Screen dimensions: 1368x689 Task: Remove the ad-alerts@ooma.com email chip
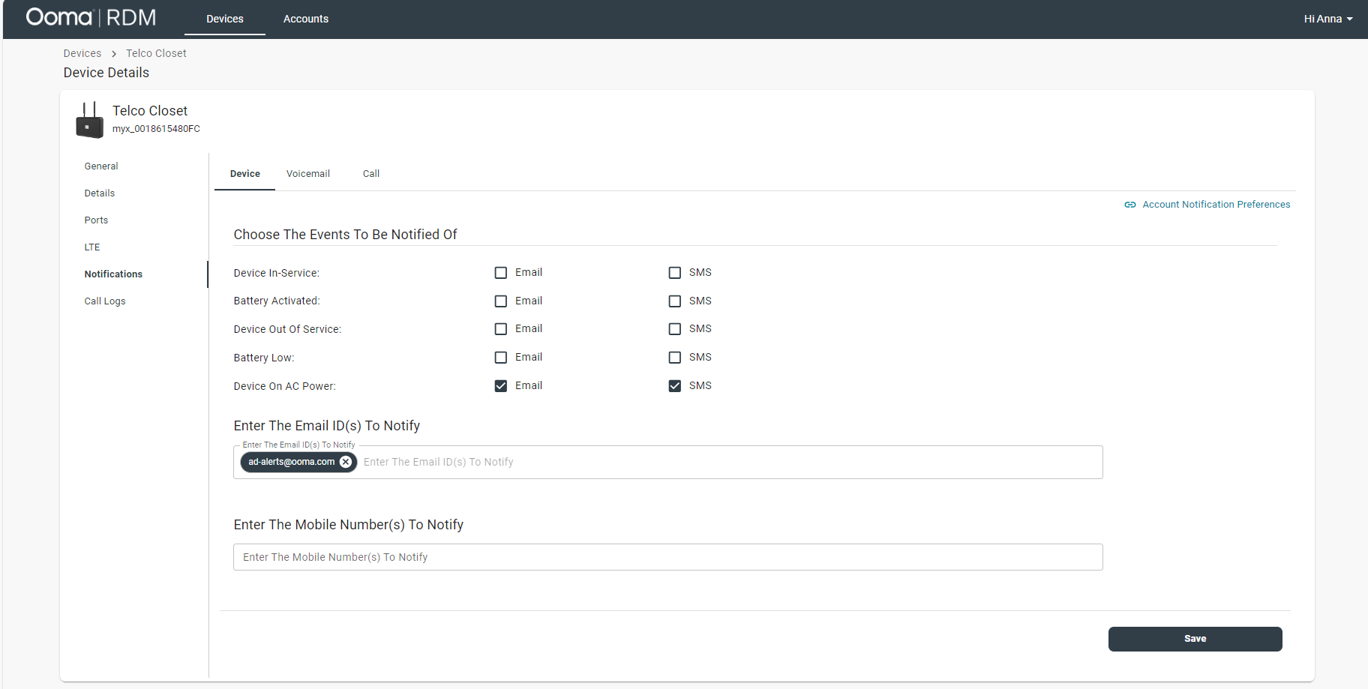tap(346, 462)
